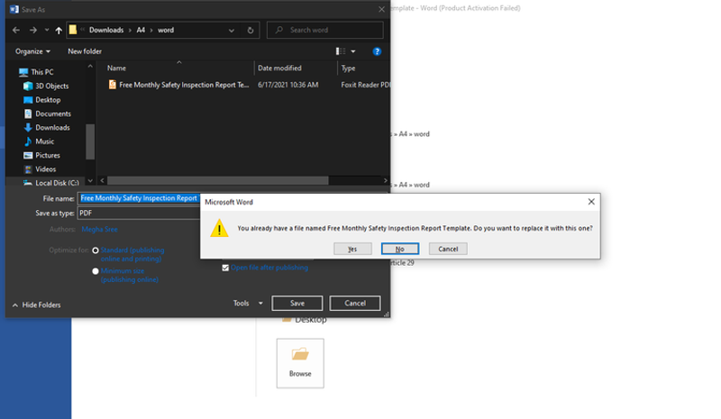Click file list scroll left arrow

coord(102,181)
